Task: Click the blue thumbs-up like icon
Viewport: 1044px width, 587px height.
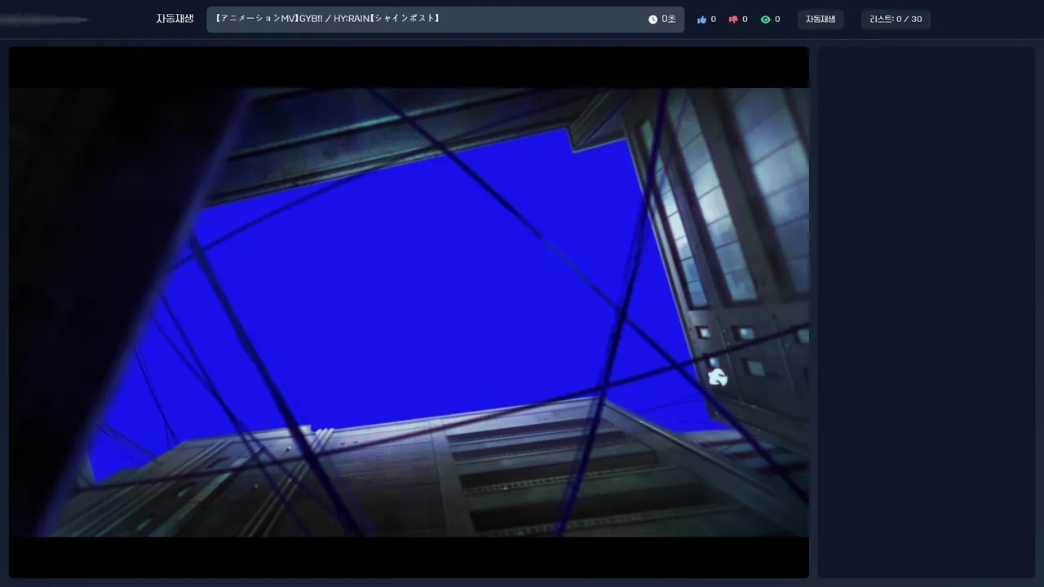Action: 701,20
